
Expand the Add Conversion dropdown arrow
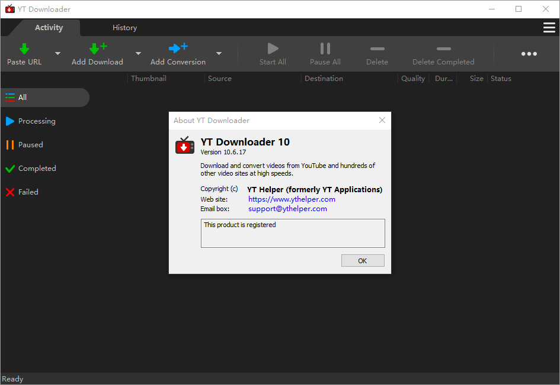coord(219,53)
